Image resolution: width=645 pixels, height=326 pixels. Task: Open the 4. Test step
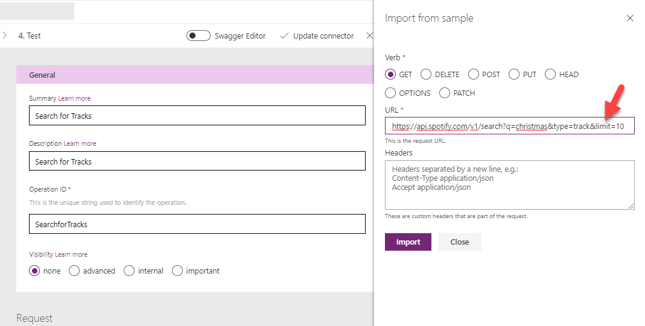pos(30,36)
